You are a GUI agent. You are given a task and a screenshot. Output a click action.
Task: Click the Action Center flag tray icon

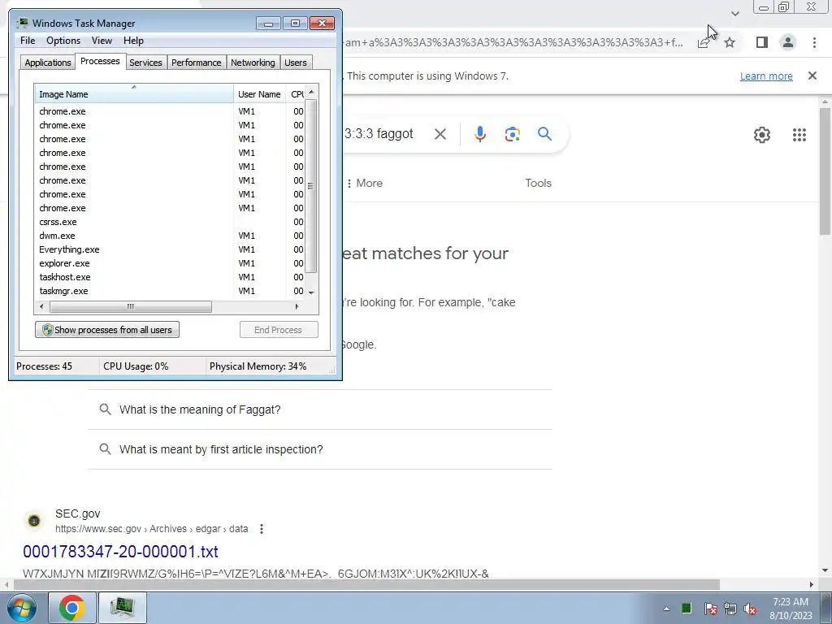tap(710, 609)
